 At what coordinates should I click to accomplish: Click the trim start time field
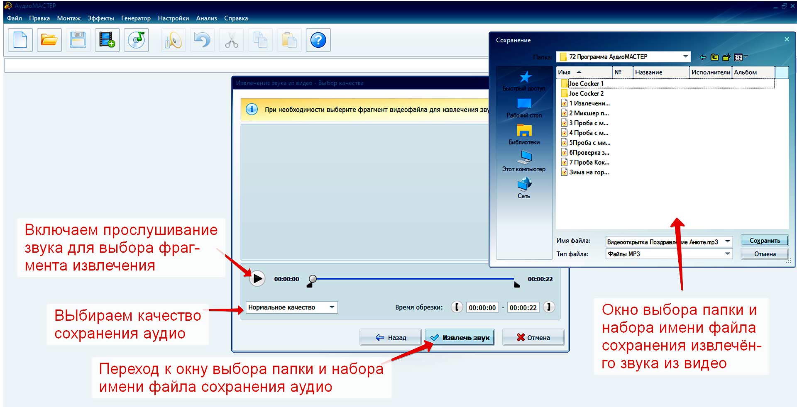click(482, 307)
